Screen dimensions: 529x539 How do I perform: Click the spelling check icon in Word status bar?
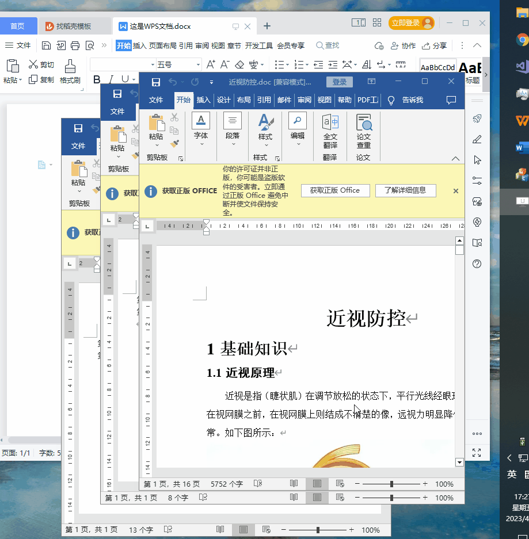pyautogui.click(x=257, y=484)
